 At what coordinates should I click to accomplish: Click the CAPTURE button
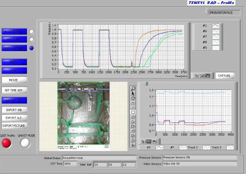pyautogui.click(x=224, y=76)
